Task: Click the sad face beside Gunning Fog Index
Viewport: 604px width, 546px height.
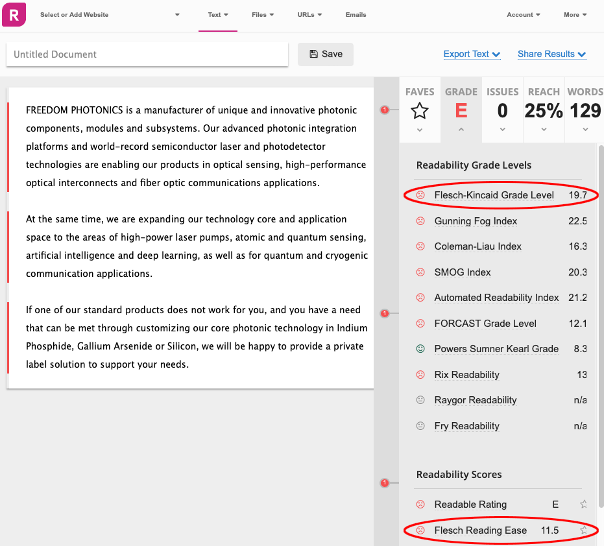Action: coord(420,221)
